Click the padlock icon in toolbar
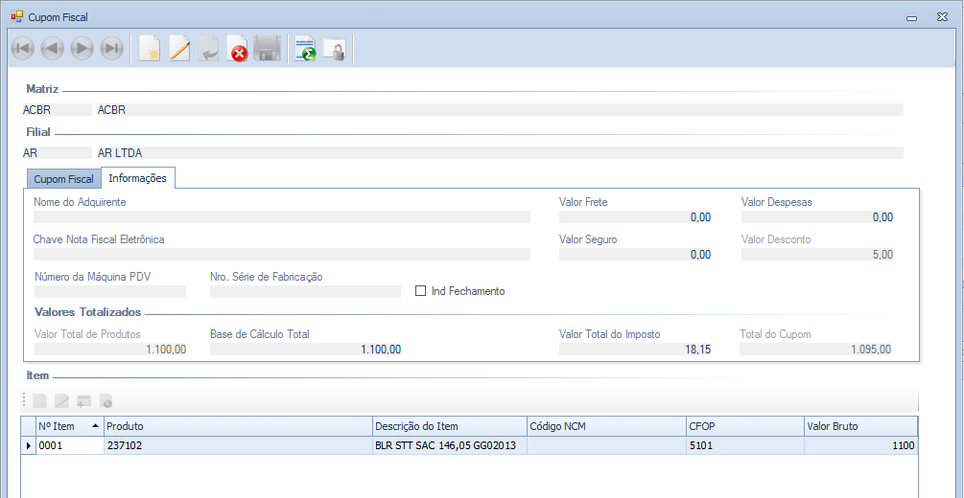This screenshot has width=964, height=498. coord(334,49)
